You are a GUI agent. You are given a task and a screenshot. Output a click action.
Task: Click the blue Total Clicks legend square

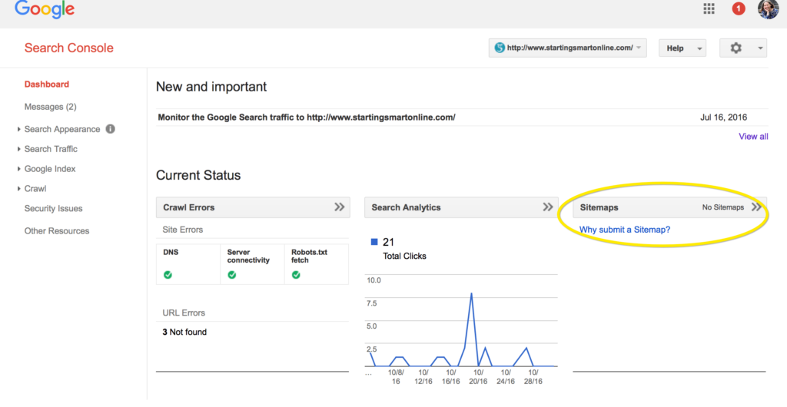pyautogui.click(x=374, y=242)
